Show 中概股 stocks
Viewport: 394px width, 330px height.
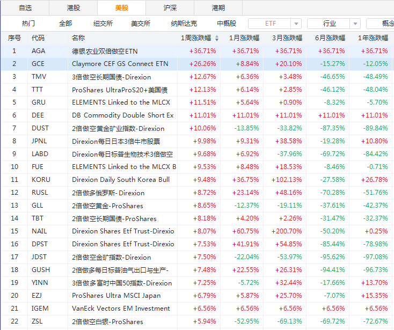click(x=227, y=24)
